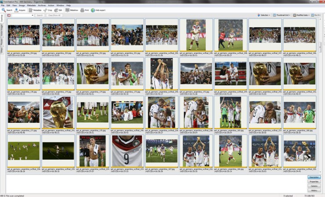This screenshot has width=325, height=197.
Task: Select the large number 9 jersey thumbnail
Action: 127,150
